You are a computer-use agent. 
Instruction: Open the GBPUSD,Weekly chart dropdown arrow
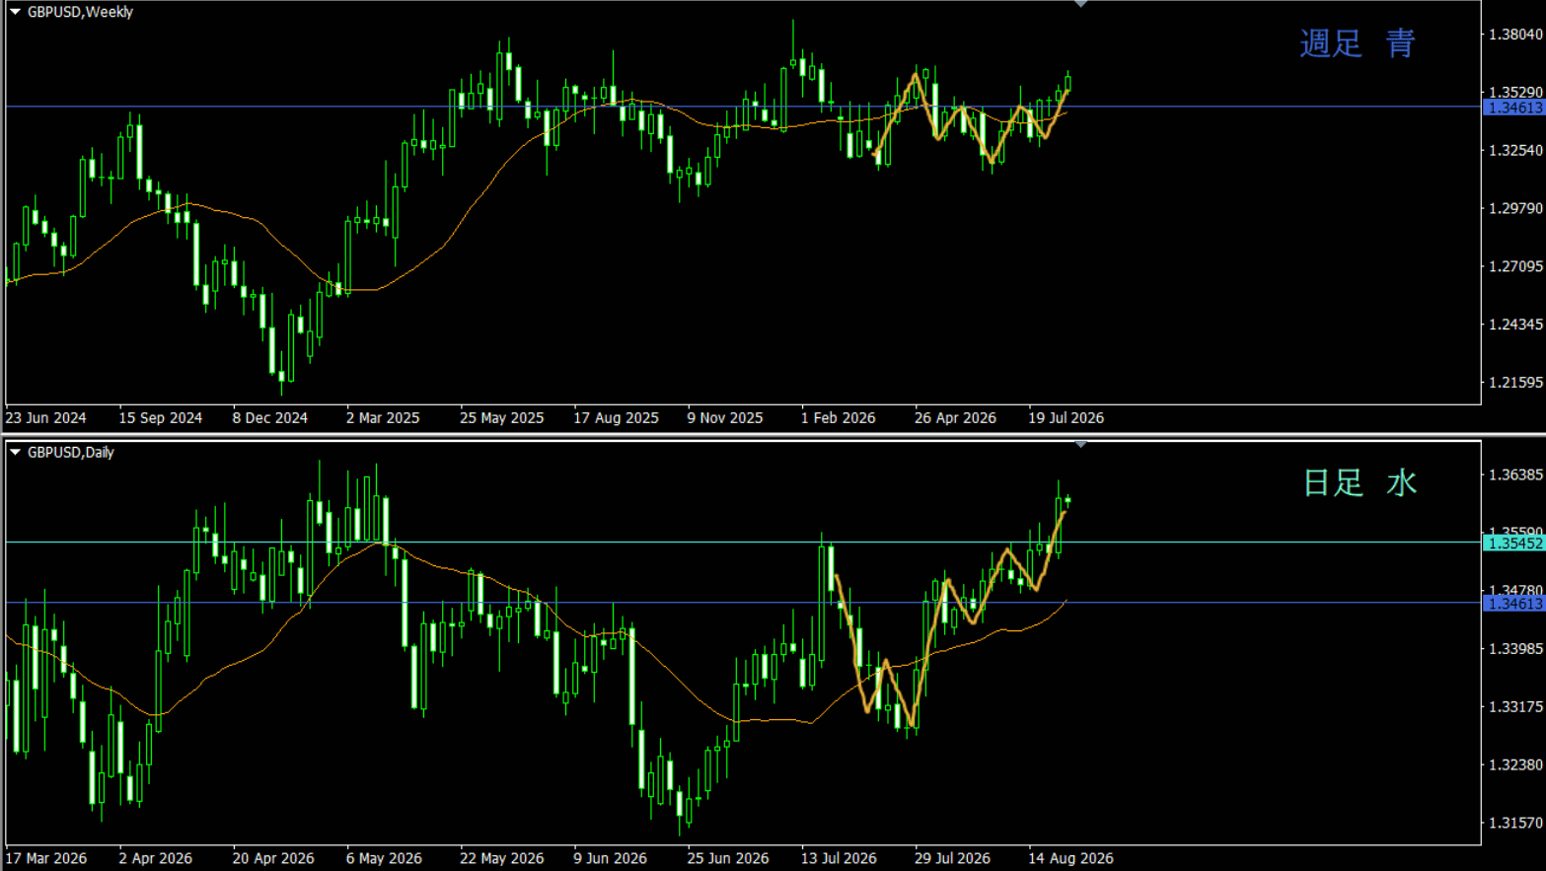(16, 12)
